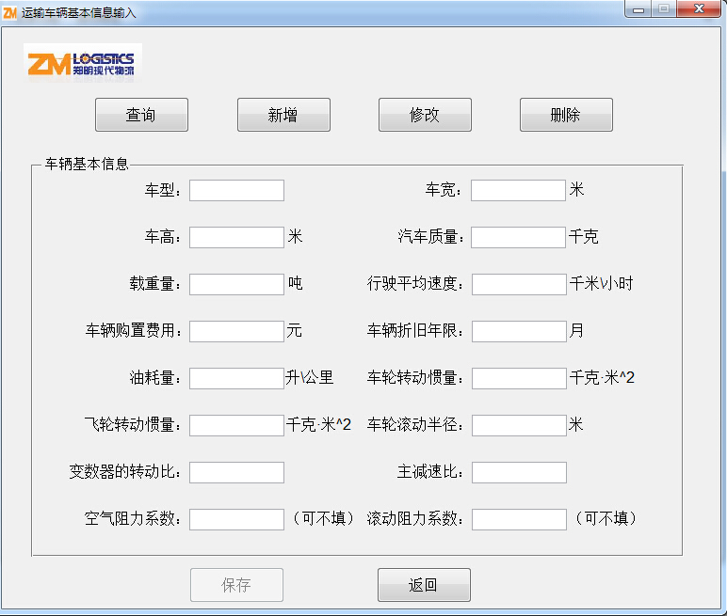Close the 运输车辆基本信息输入 window
The height and width of the screenshot is (616, 727).
click(699, 8)
